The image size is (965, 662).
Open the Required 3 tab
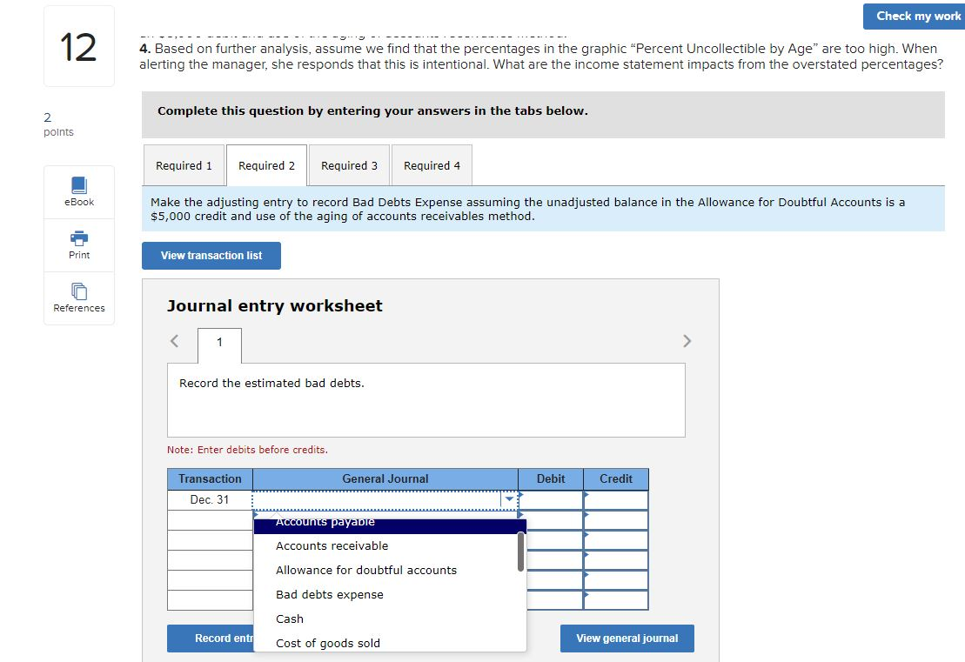tap(349, 165)
